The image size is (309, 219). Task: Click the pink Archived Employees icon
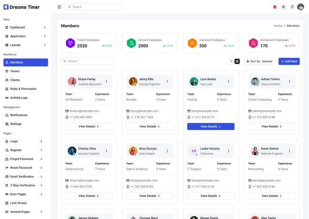click(253, 43)
